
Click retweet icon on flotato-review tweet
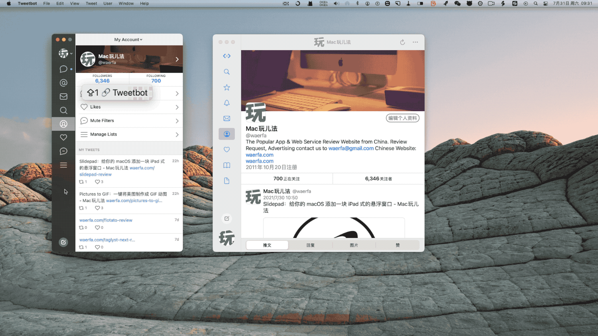81,228
